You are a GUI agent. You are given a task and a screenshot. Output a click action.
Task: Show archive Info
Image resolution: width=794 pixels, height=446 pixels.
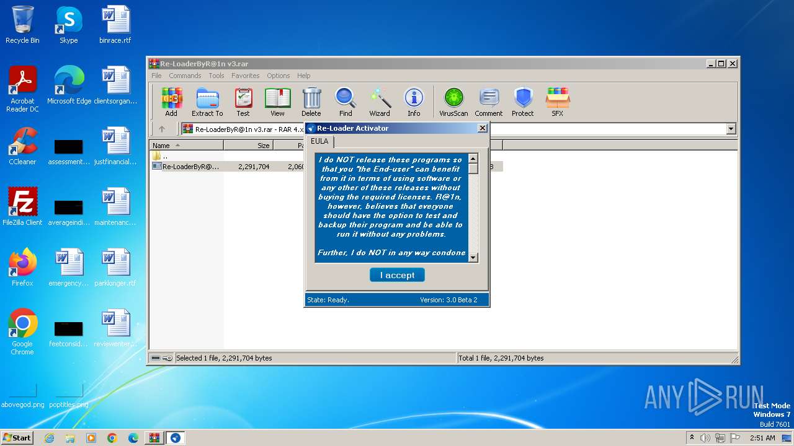coord(414,102)
